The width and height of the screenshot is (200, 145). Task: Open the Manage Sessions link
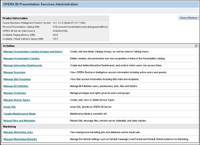pos(14,72)
